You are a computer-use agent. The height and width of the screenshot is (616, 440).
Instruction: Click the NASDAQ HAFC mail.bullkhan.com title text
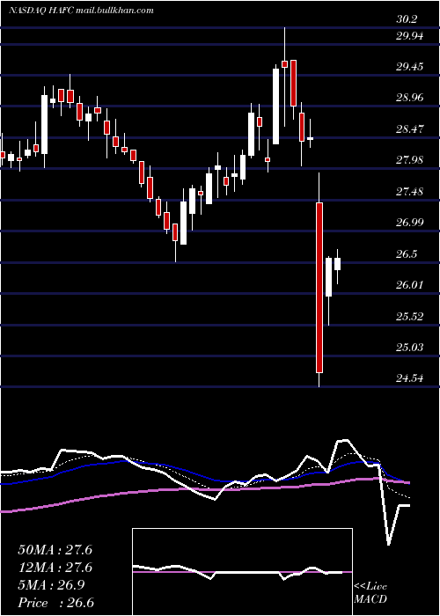point(81,11)
